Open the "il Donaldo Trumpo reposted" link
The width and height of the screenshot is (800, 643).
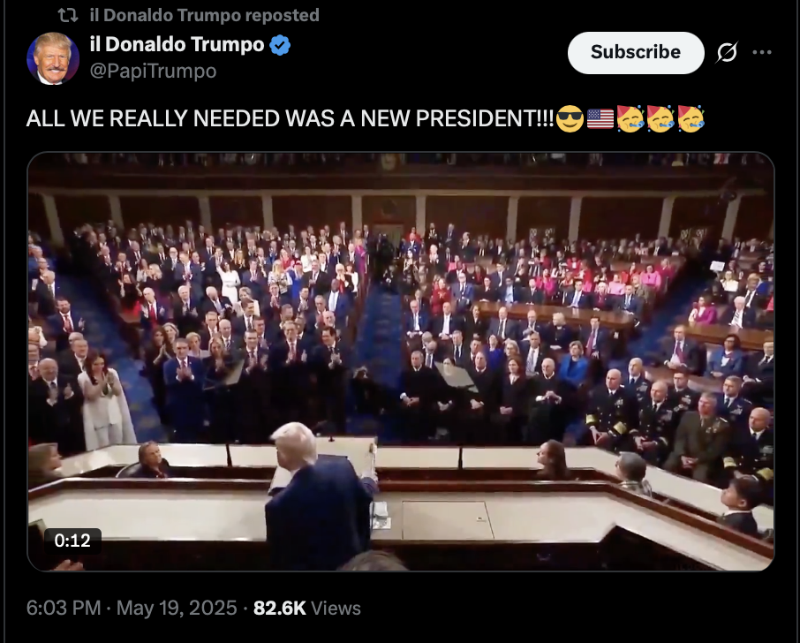pos(205,15)
